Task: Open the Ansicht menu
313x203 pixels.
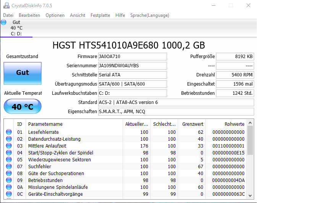Action: (x=78, y=15)
